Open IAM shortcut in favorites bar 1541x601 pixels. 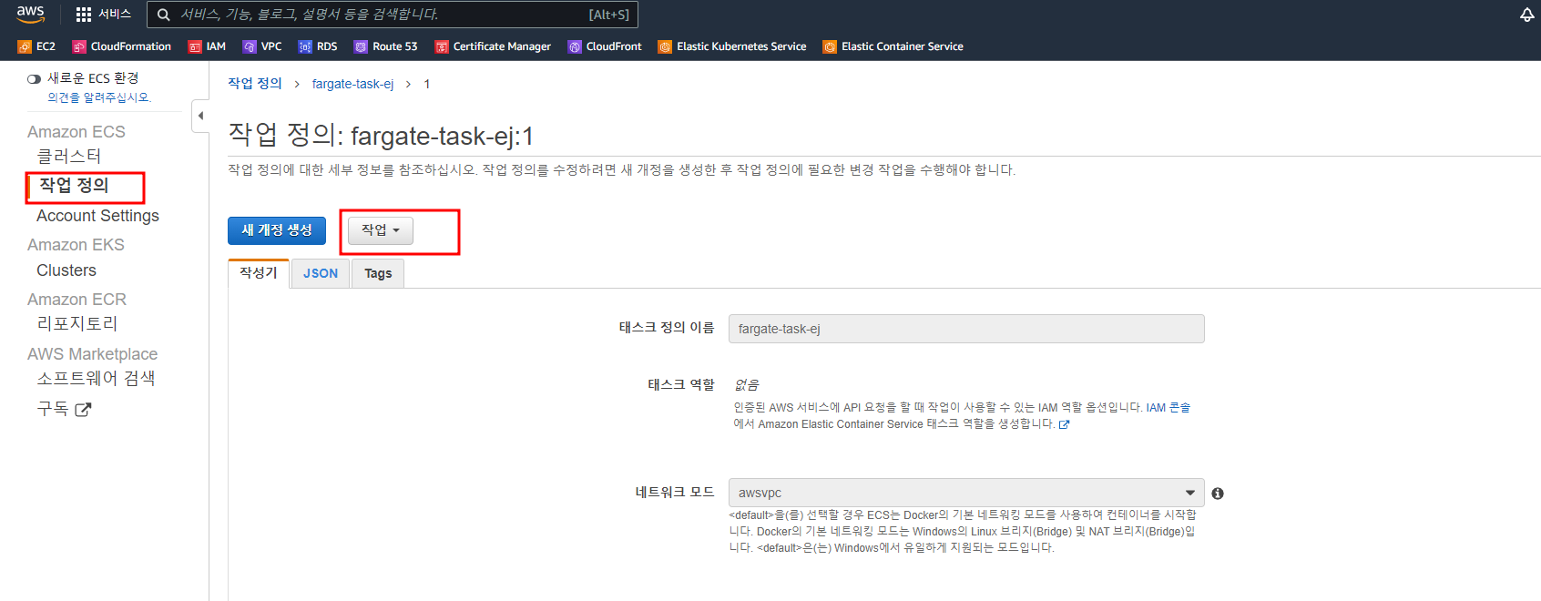pyautogui.click(x=207, y=46)
